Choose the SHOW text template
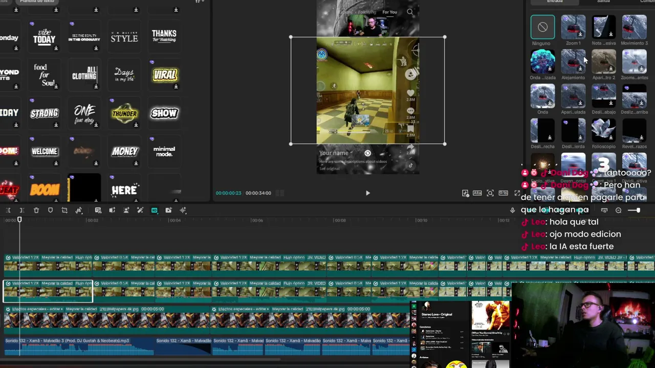This screenshot has height=368, width=655. 165,113
